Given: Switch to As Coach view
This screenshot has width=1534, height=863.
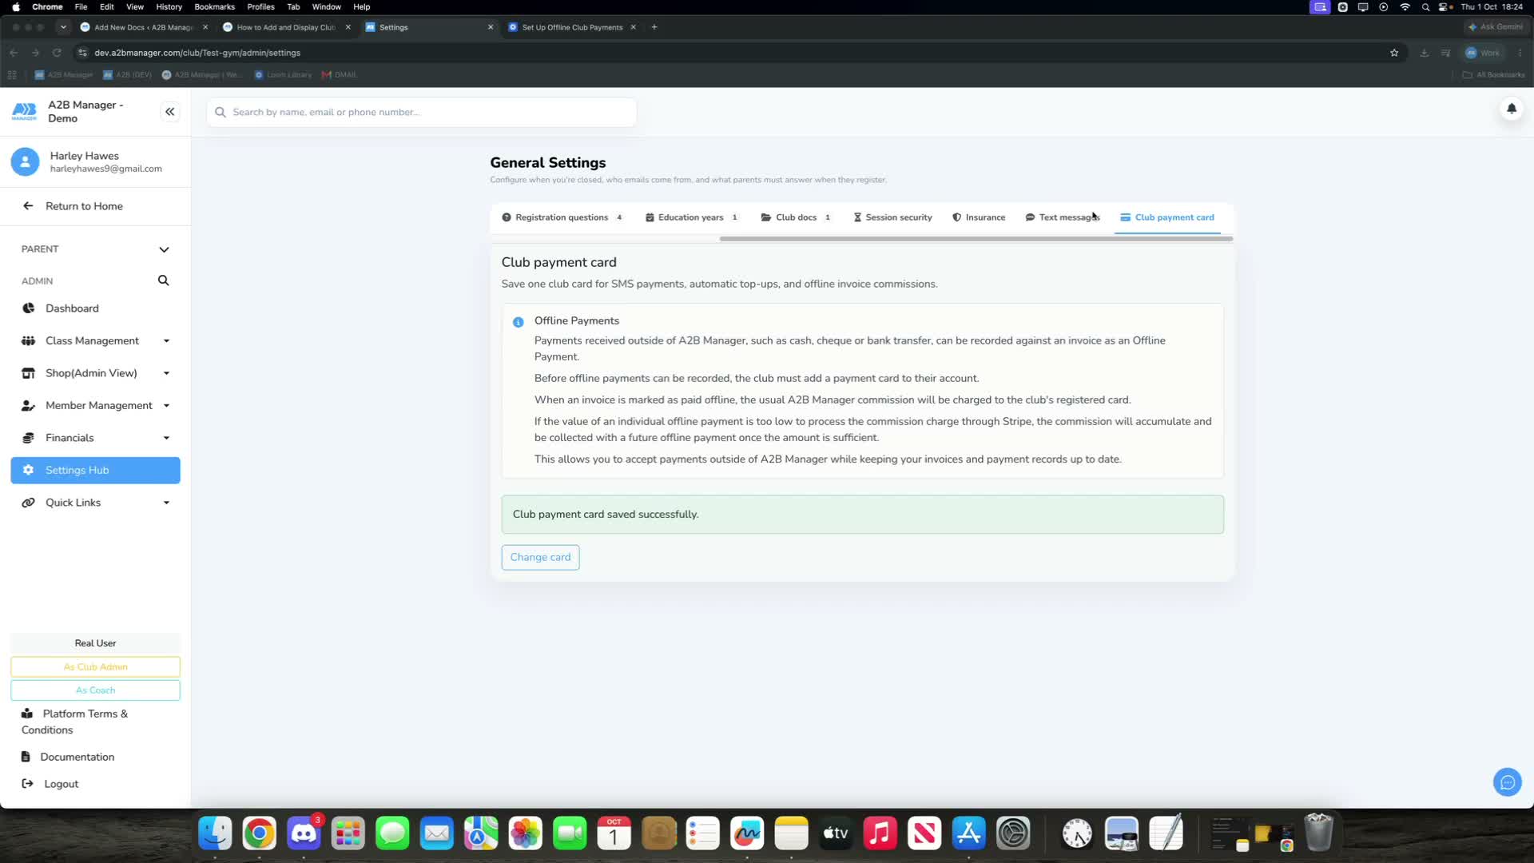Looking at the screenshot, I should (95, 690).
